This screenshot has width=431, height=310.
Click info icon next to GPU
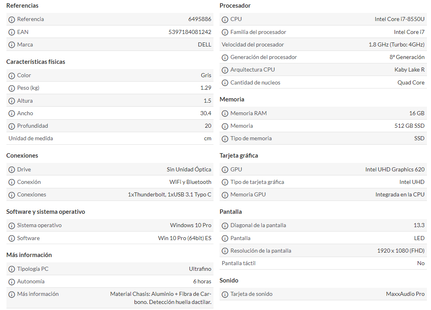tap(225, 170)
